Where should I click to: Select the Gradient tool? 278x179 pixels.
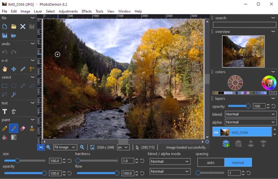[x=14, y=137]
